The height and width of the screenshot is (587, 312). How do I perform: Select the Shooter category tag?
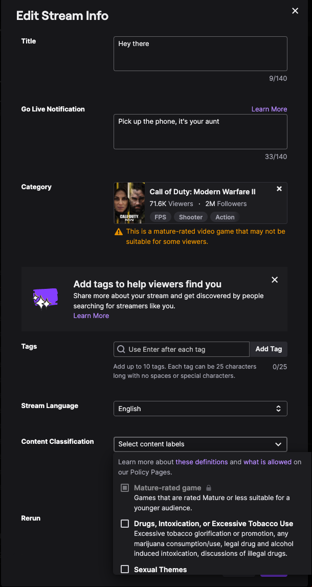(191, 217)
